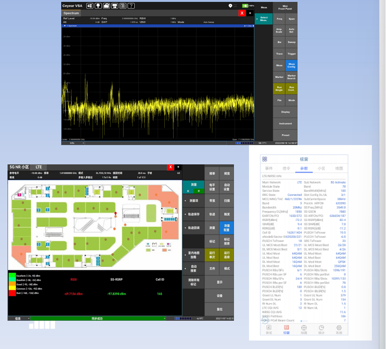Click the Windows icon in Ceyear VSA toolbar
Image resolution: width=386 pixels, height=349 pixels.
pos(90,6)
